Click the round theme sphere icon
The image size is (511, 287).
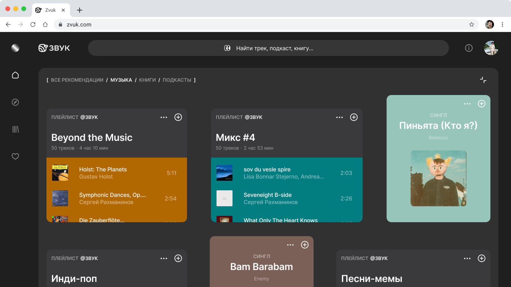[x=15, y=48]
